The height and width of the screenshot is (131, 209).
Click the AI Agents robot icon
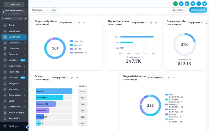click(x=5, y=83)
